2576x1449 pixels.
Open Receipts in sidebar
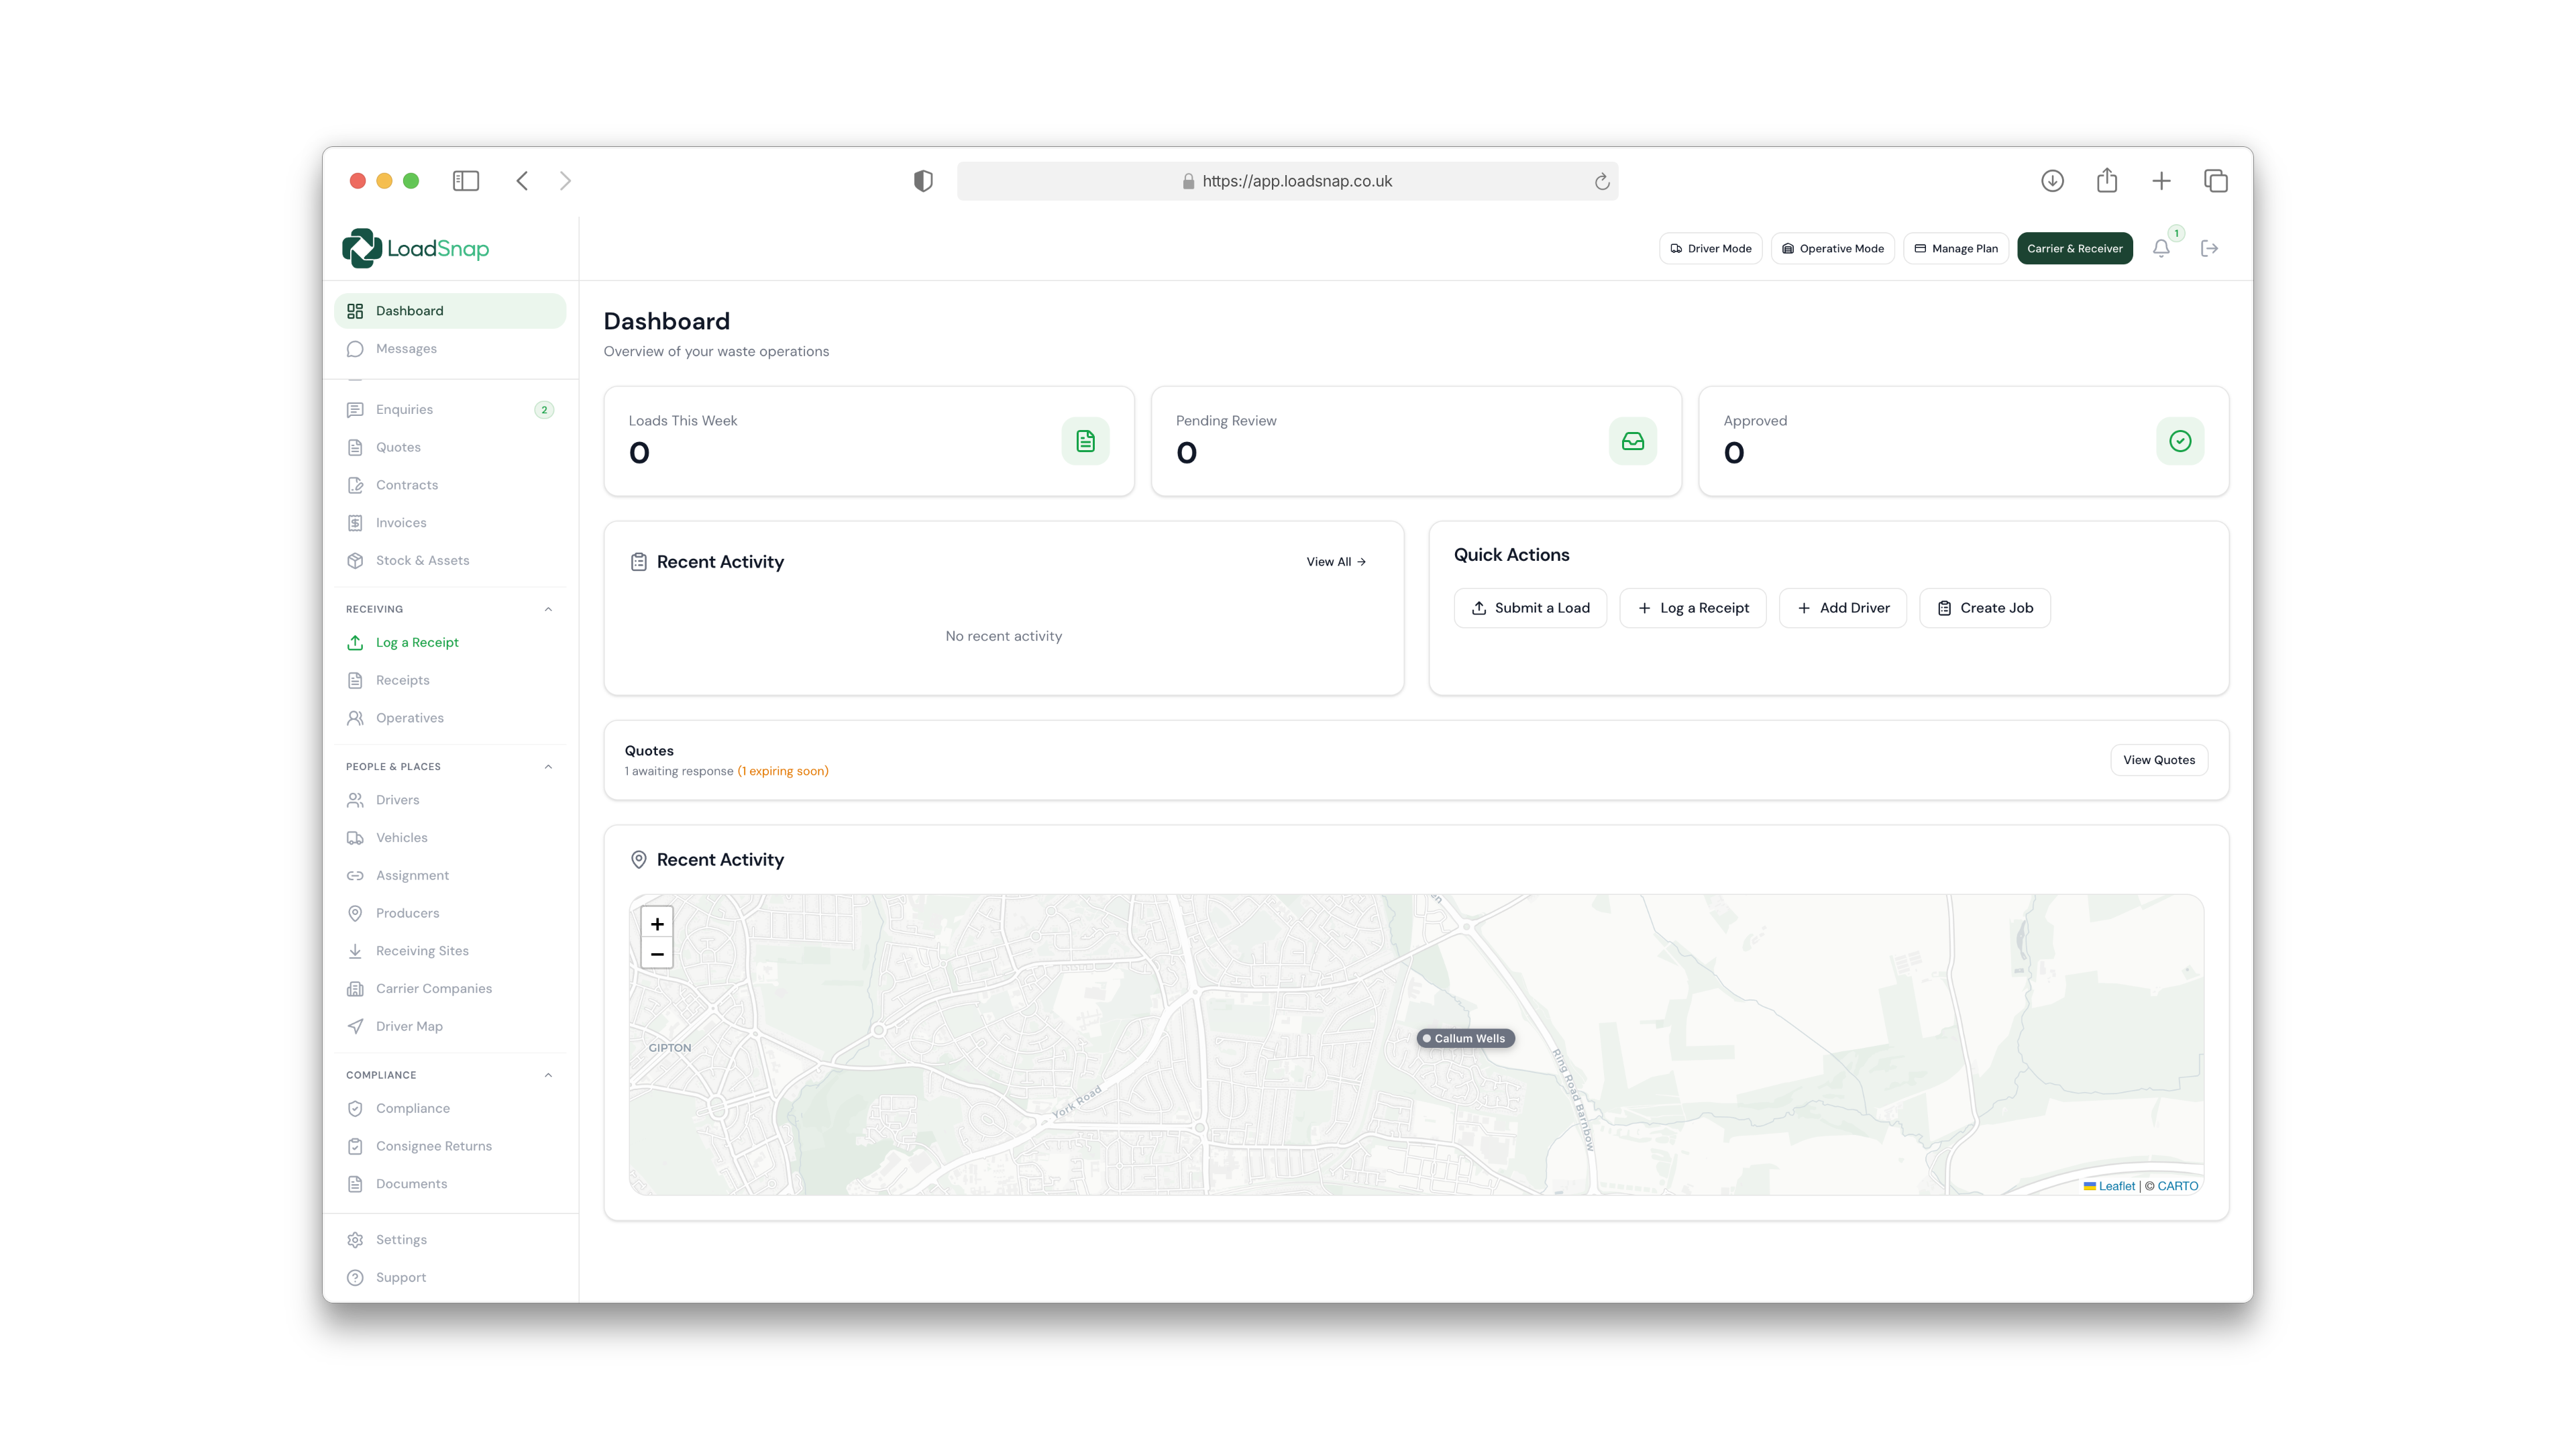coord(450,680)
